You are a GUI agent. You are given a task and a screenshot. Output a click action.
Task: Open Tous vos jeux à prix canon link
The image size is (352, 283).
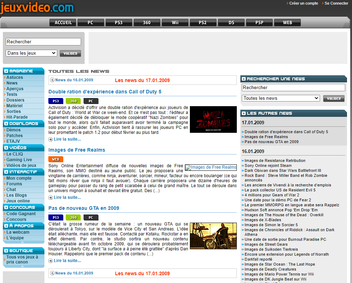(22, 260)
